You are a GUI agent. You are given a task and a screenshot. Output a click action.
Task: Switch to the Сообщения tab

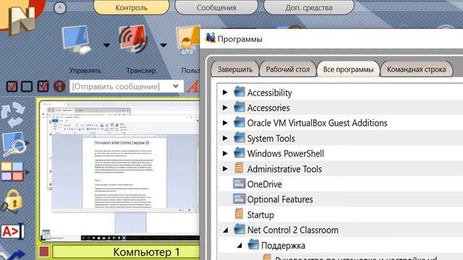pos(216,7)
